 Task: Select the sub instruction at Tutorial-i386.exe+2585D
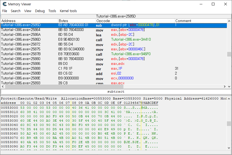pyautogui.click(x=114, y=25)
